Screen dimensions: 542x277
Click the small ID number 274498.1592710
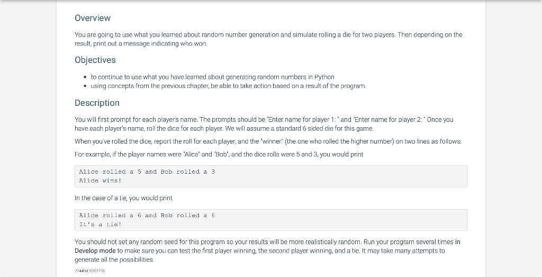coord(89,271)
